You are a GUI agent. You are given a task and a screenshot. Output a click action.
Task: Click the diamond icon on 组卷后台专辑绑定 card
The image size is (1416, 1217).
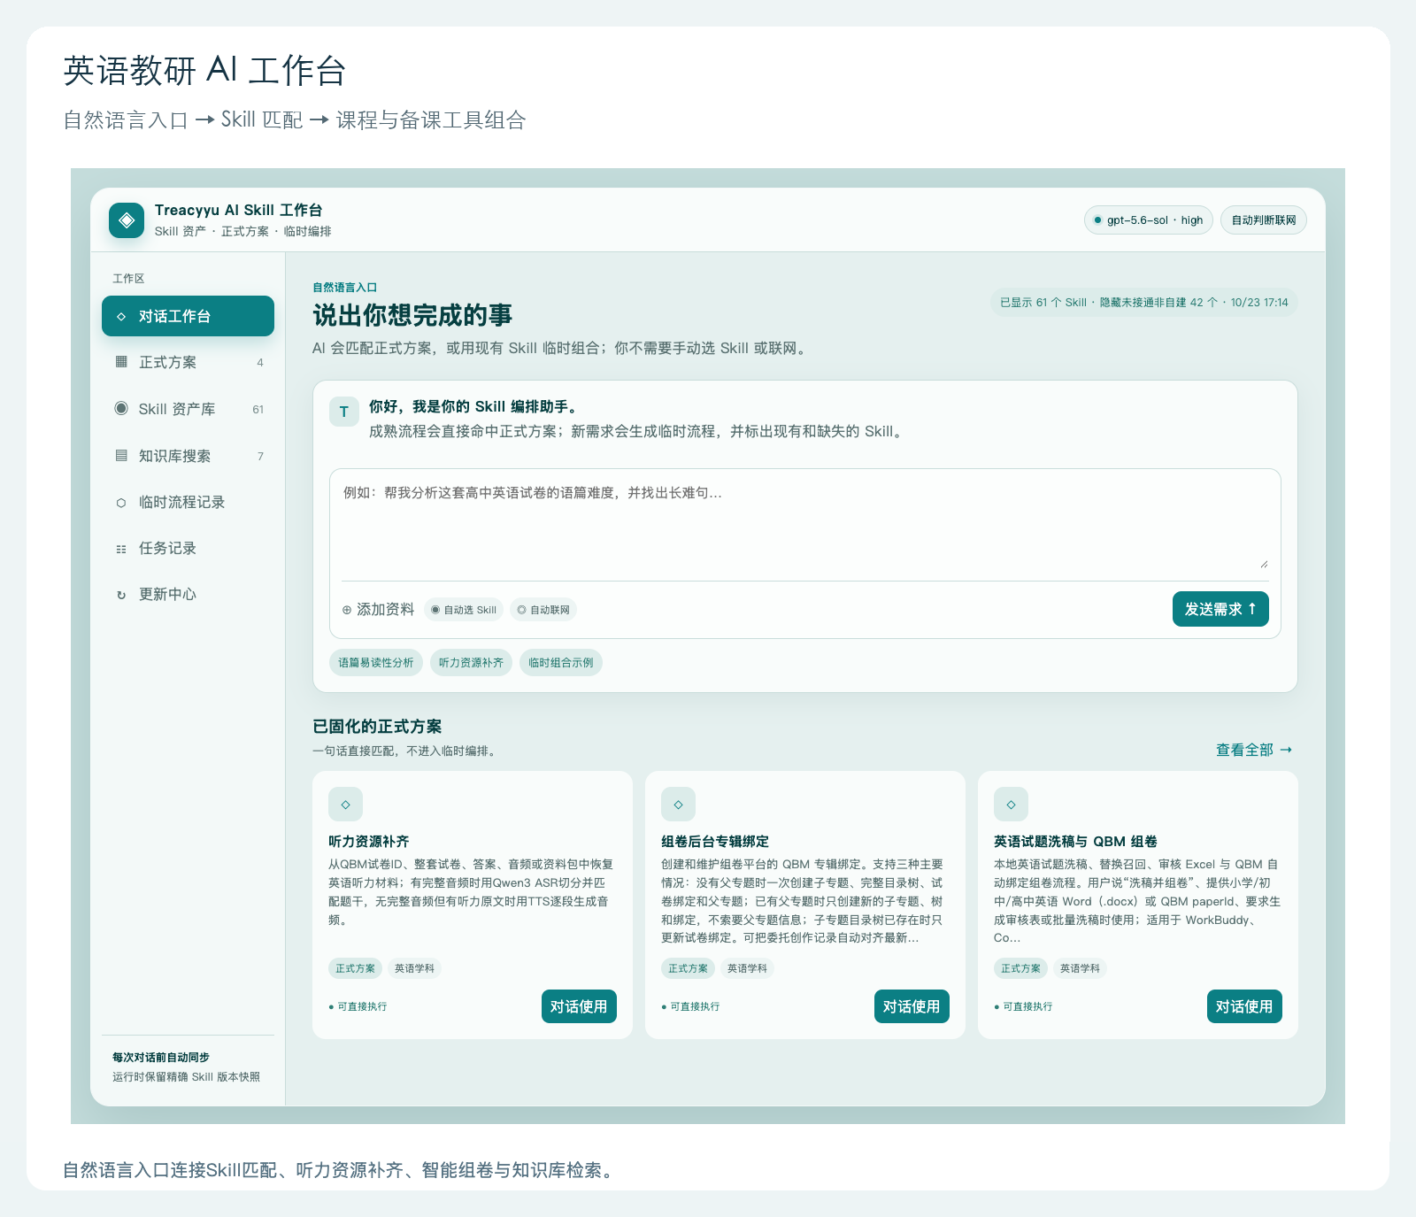(678, 805)
